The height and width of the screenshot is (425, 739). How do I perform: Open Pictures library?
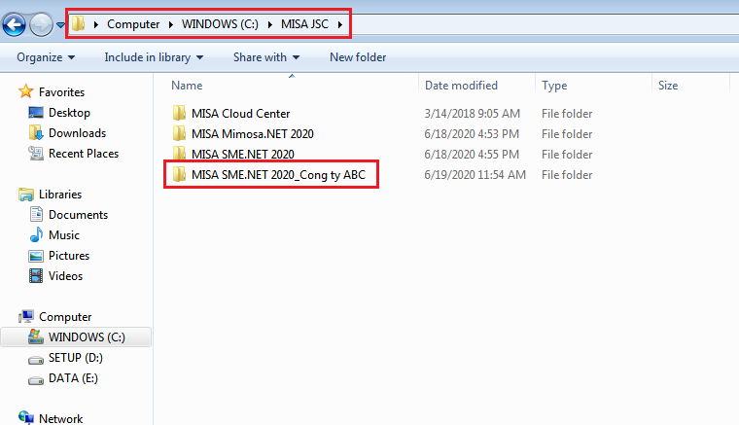point(69,256)
